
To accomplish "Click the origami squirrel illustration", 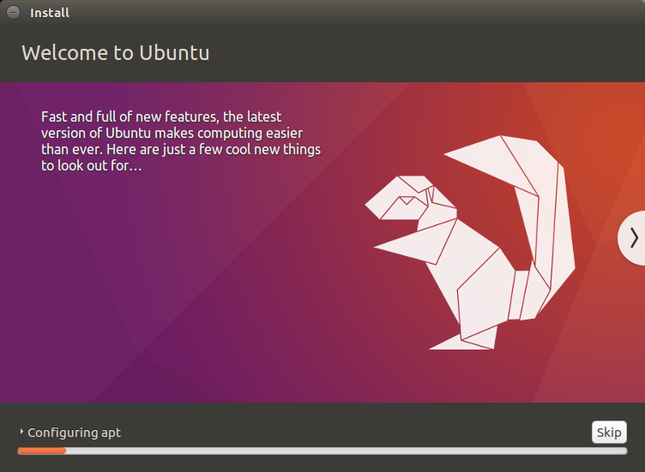I will [470, 242].
